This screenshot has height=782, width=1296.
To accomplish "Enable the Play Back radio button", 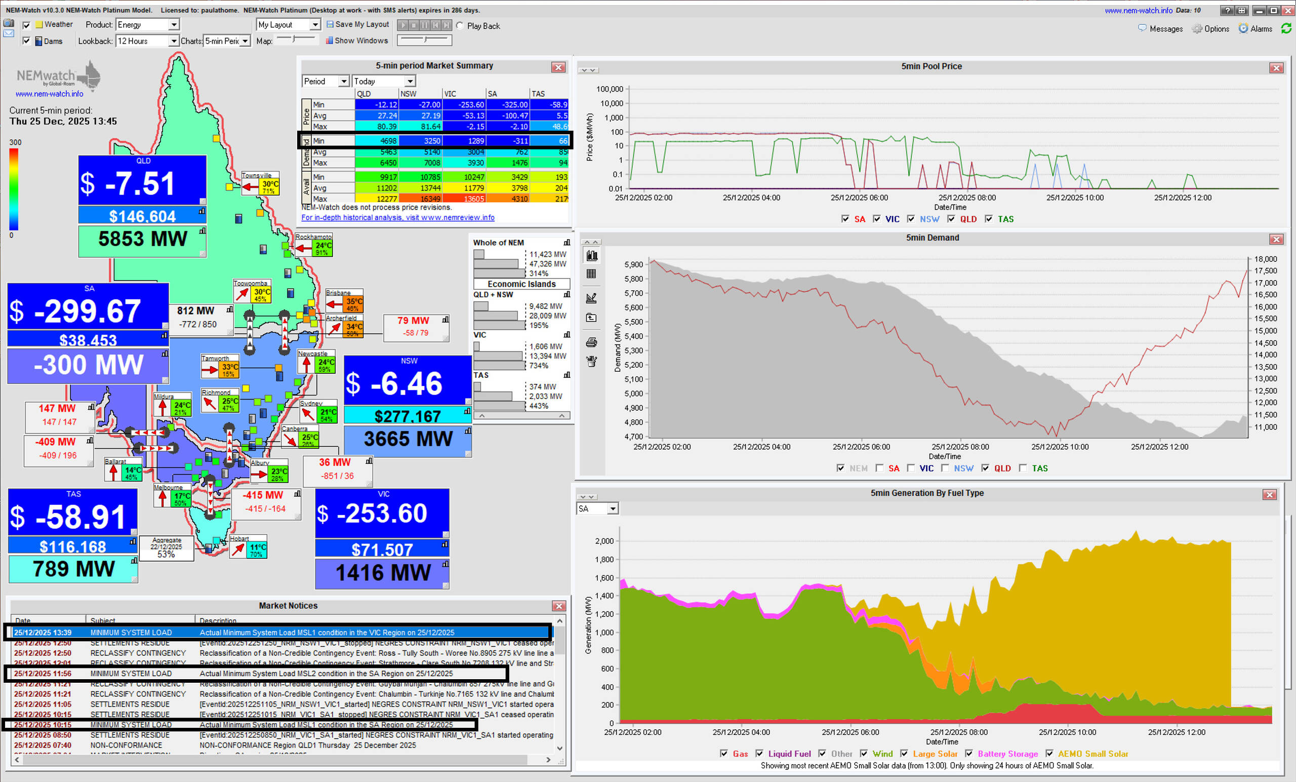I will click(460, 26).
